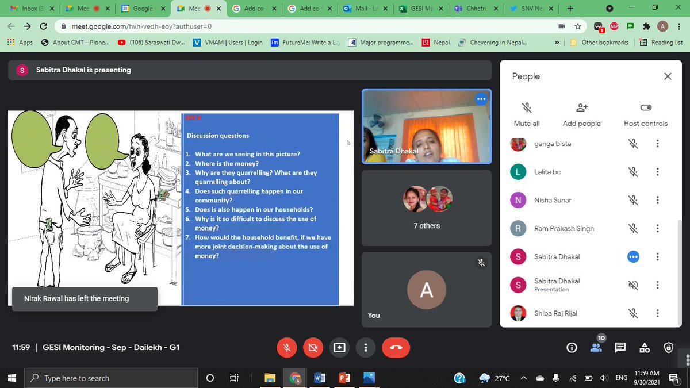
Task: Mute ganga bista's microphone
Action: (x=633, y=144)
